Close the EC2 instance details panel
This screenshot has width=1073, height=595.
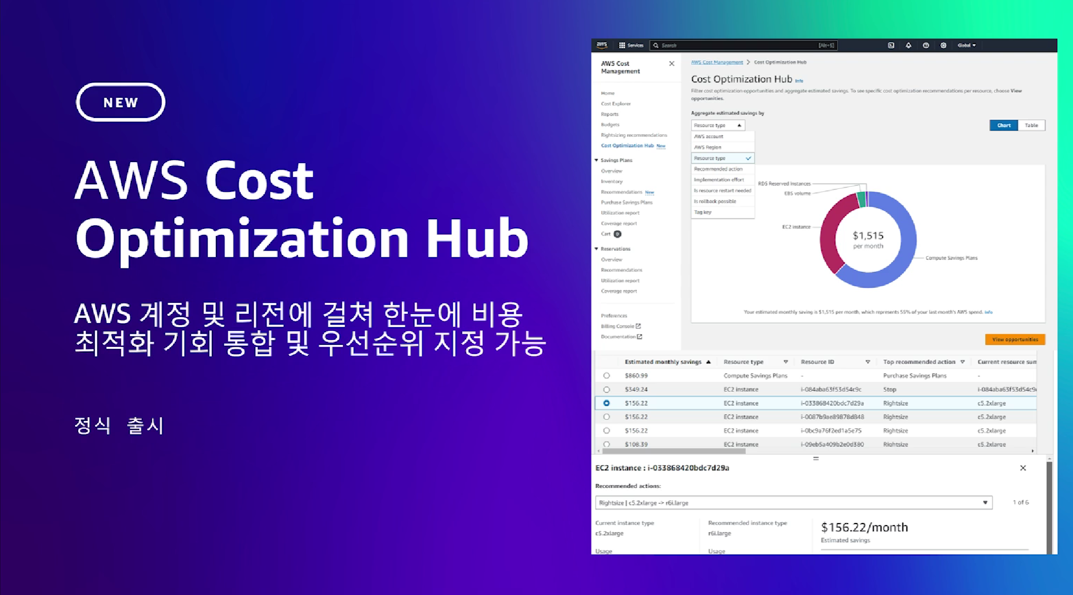click(1023, 468)
